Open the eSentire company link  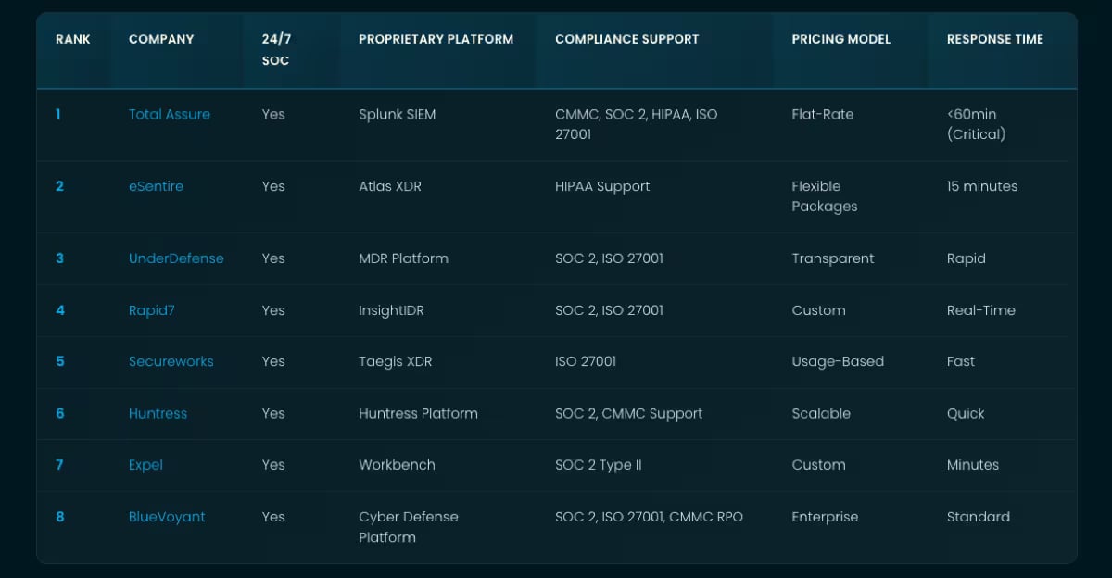pyautogui.click(x=156, y=186)
